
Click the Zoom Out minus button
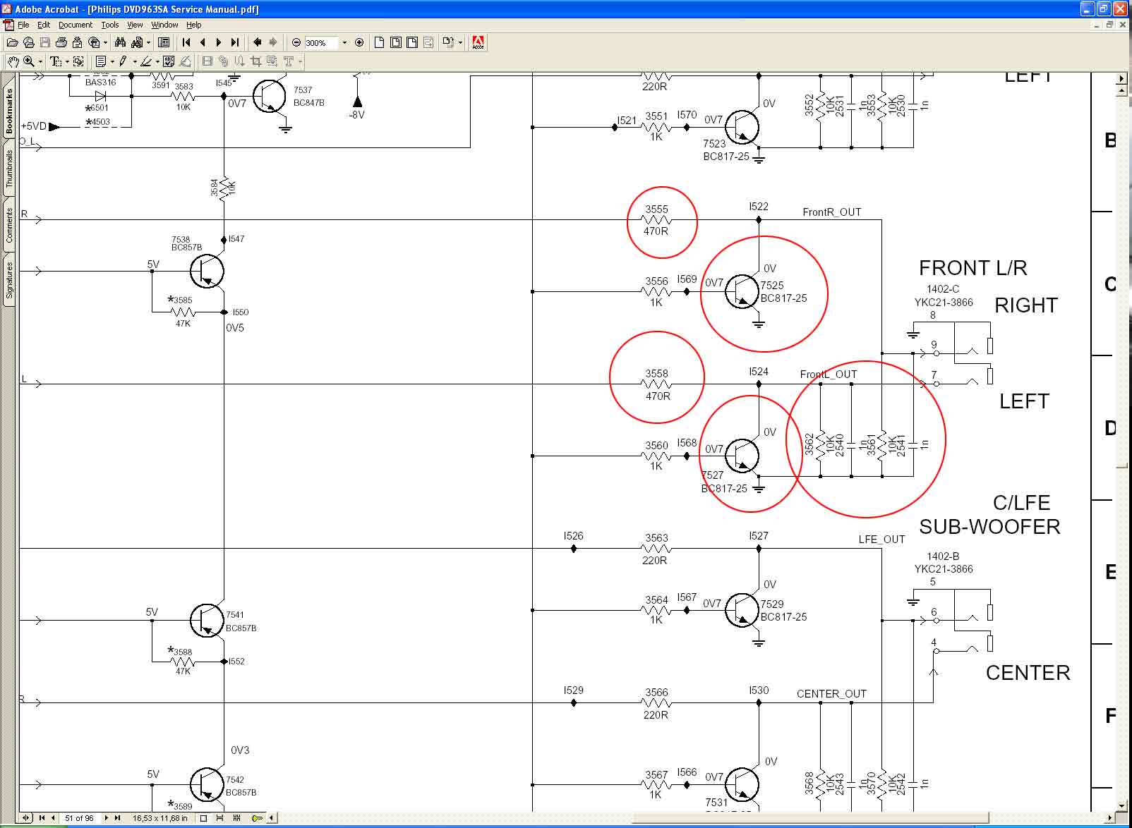coord(296,42)
